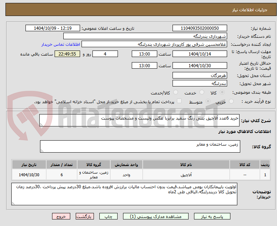This screenshot has height=226, width=277.
Task: Click the خروج exit button
Action: (x=61, y=216)
